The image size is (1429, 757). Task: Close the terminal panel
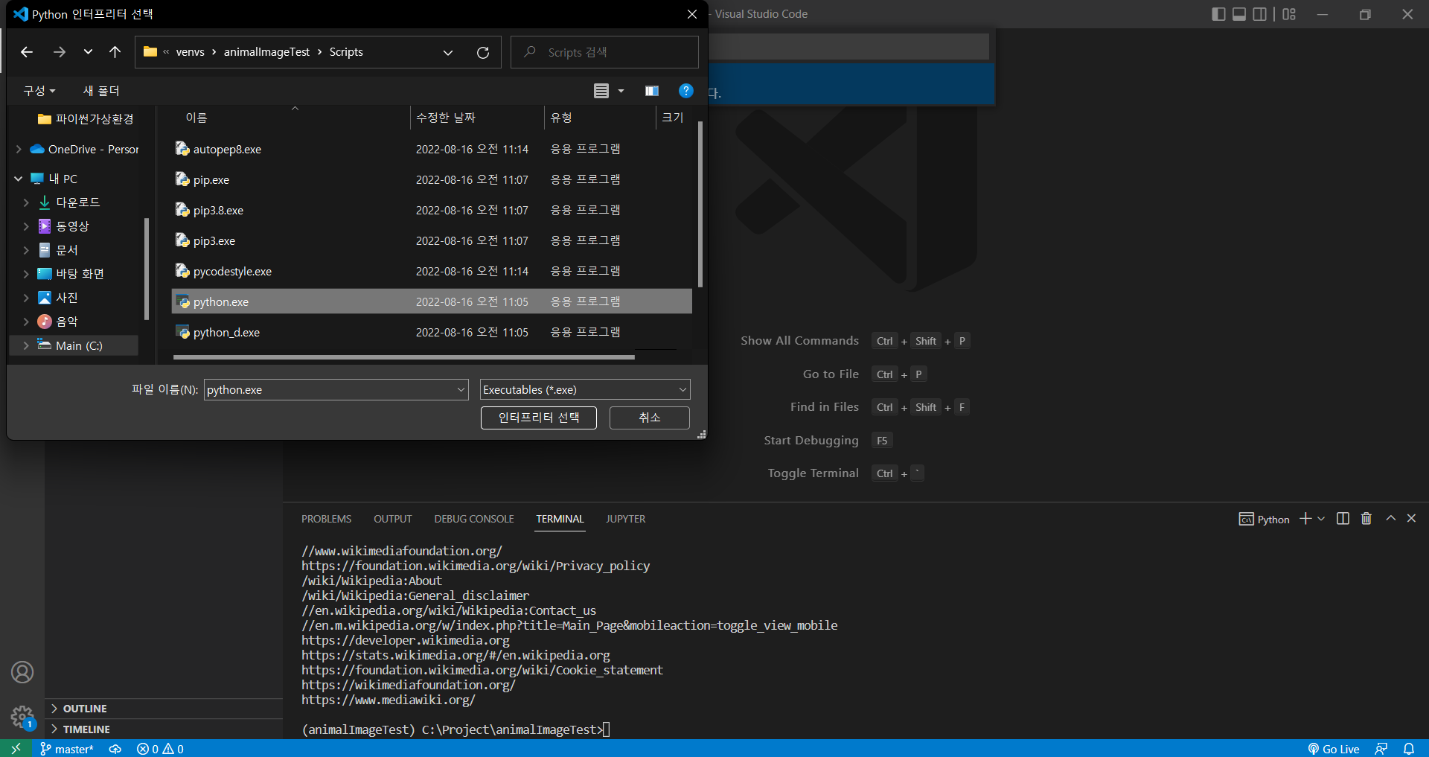[1411, 518]
